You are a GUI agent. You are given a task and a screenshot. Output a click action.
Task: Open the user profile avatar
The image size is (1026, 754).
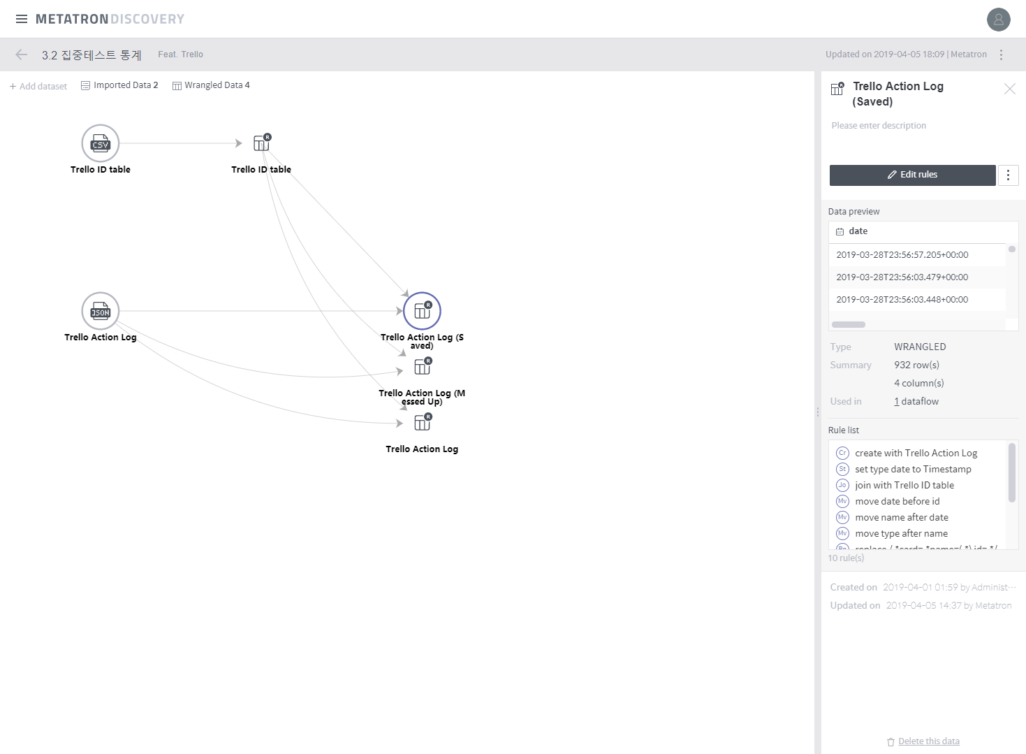click(x=998, y=19)
